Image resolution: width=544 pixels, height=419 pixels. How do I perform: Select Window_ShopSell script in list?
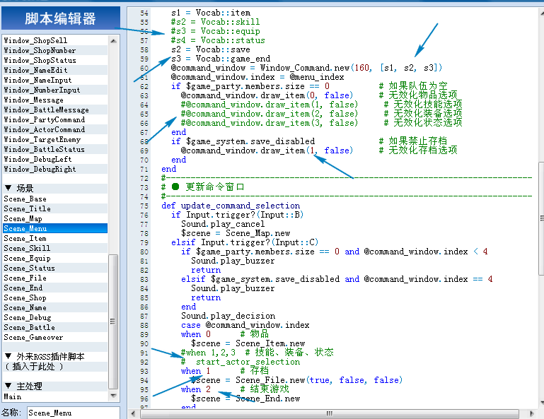tap(55, 40)
